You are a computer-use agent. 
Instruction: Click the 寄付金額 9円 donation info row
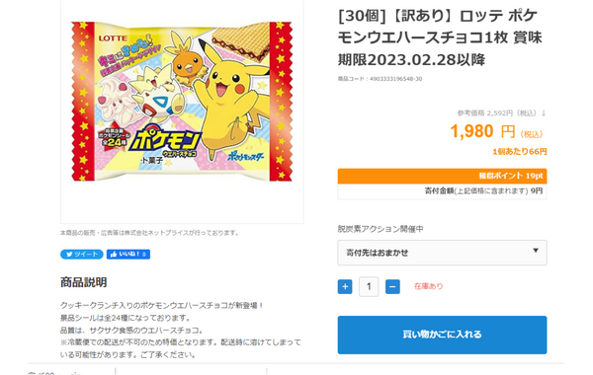coord(442,191)
